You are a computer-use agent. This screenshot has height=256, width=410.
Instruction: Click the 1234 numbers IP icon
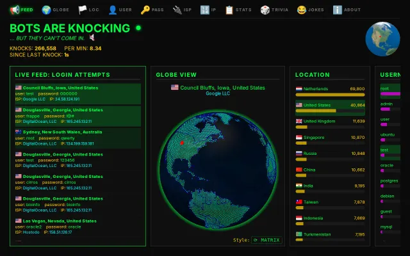tap(205, 10)
